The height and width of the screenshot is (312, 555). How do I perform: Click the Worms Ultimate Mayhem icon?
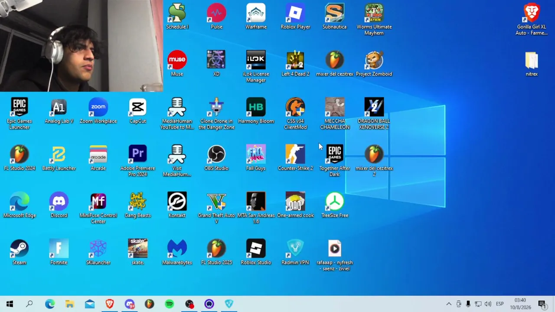[x=374, y=19]
